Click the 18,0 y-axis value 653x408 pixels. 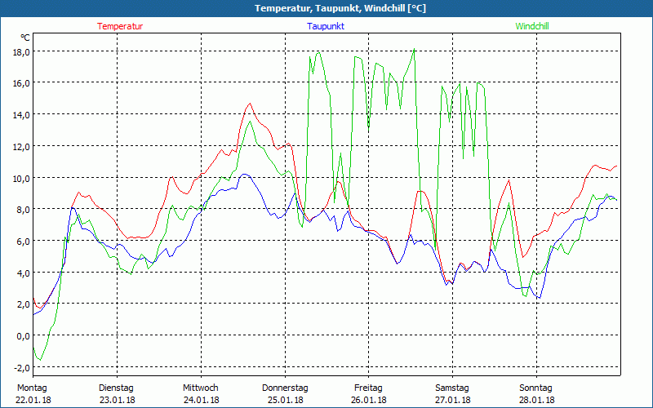[x=21, y=52]
